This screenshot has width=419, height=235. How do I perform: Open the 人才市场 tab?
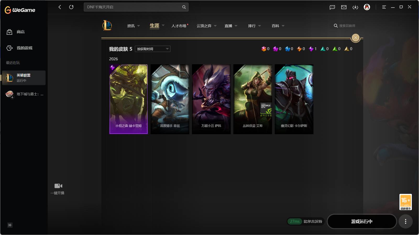coord(179,26)
